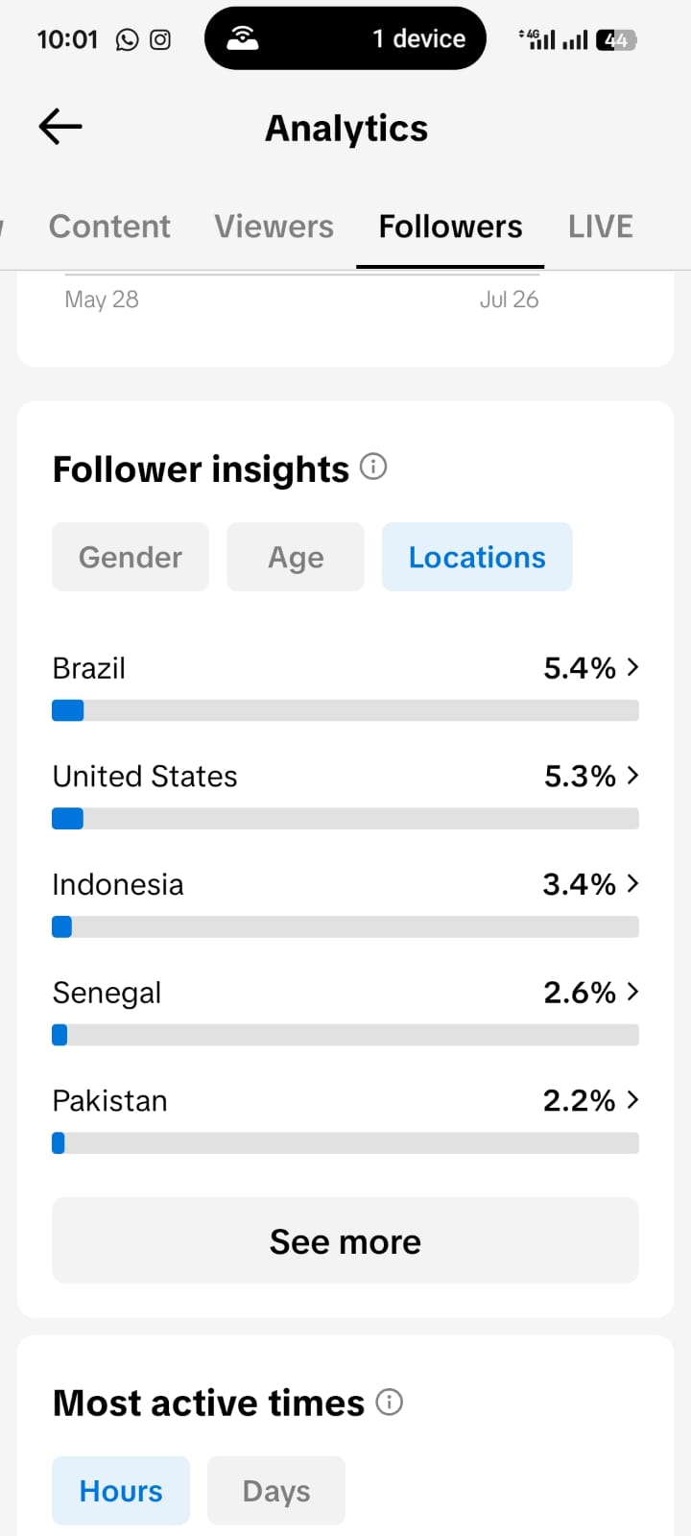Open the LIVE tab
This screenshot has height=1536, width=691.
coord(601,227)
